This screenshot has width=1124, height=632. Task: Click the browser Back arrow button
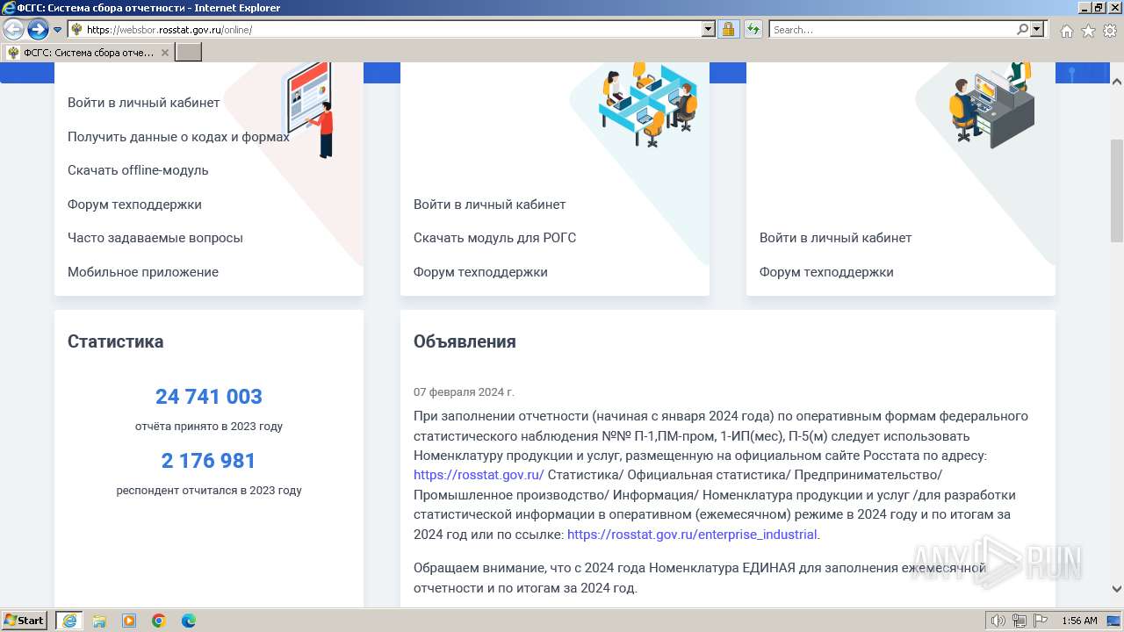[x=14, y=30]
